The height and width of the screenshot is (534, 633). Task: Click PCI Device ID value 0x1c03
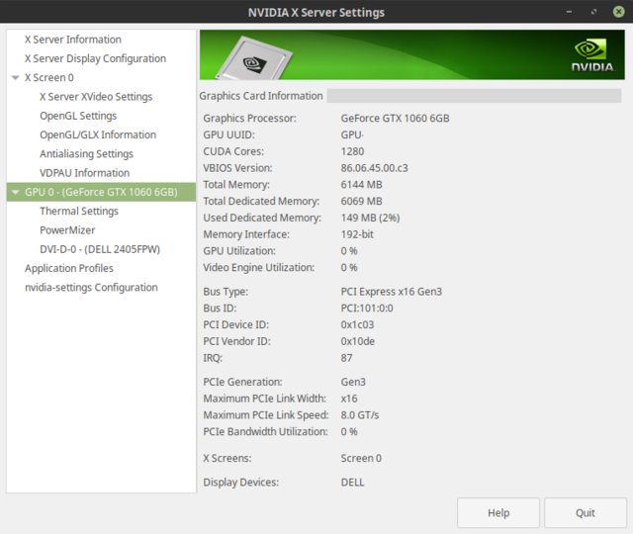(x=357, y=324)
